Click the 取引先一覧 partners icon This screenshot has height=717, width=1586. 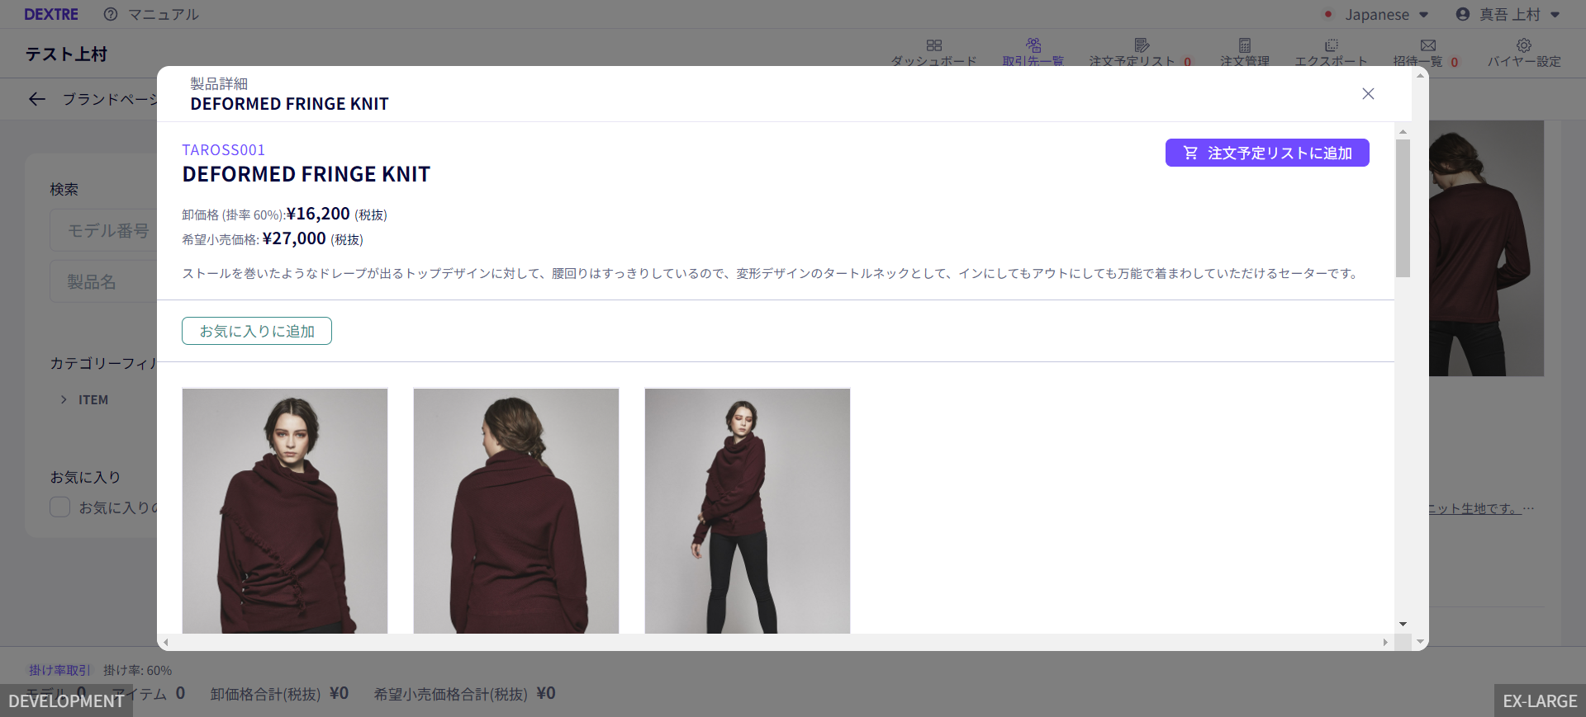[1033, 45]
